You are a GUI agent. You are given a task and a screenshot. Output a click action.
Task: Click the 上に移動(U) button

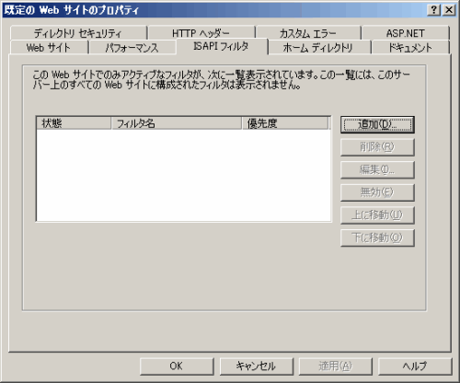coord(377,215)
